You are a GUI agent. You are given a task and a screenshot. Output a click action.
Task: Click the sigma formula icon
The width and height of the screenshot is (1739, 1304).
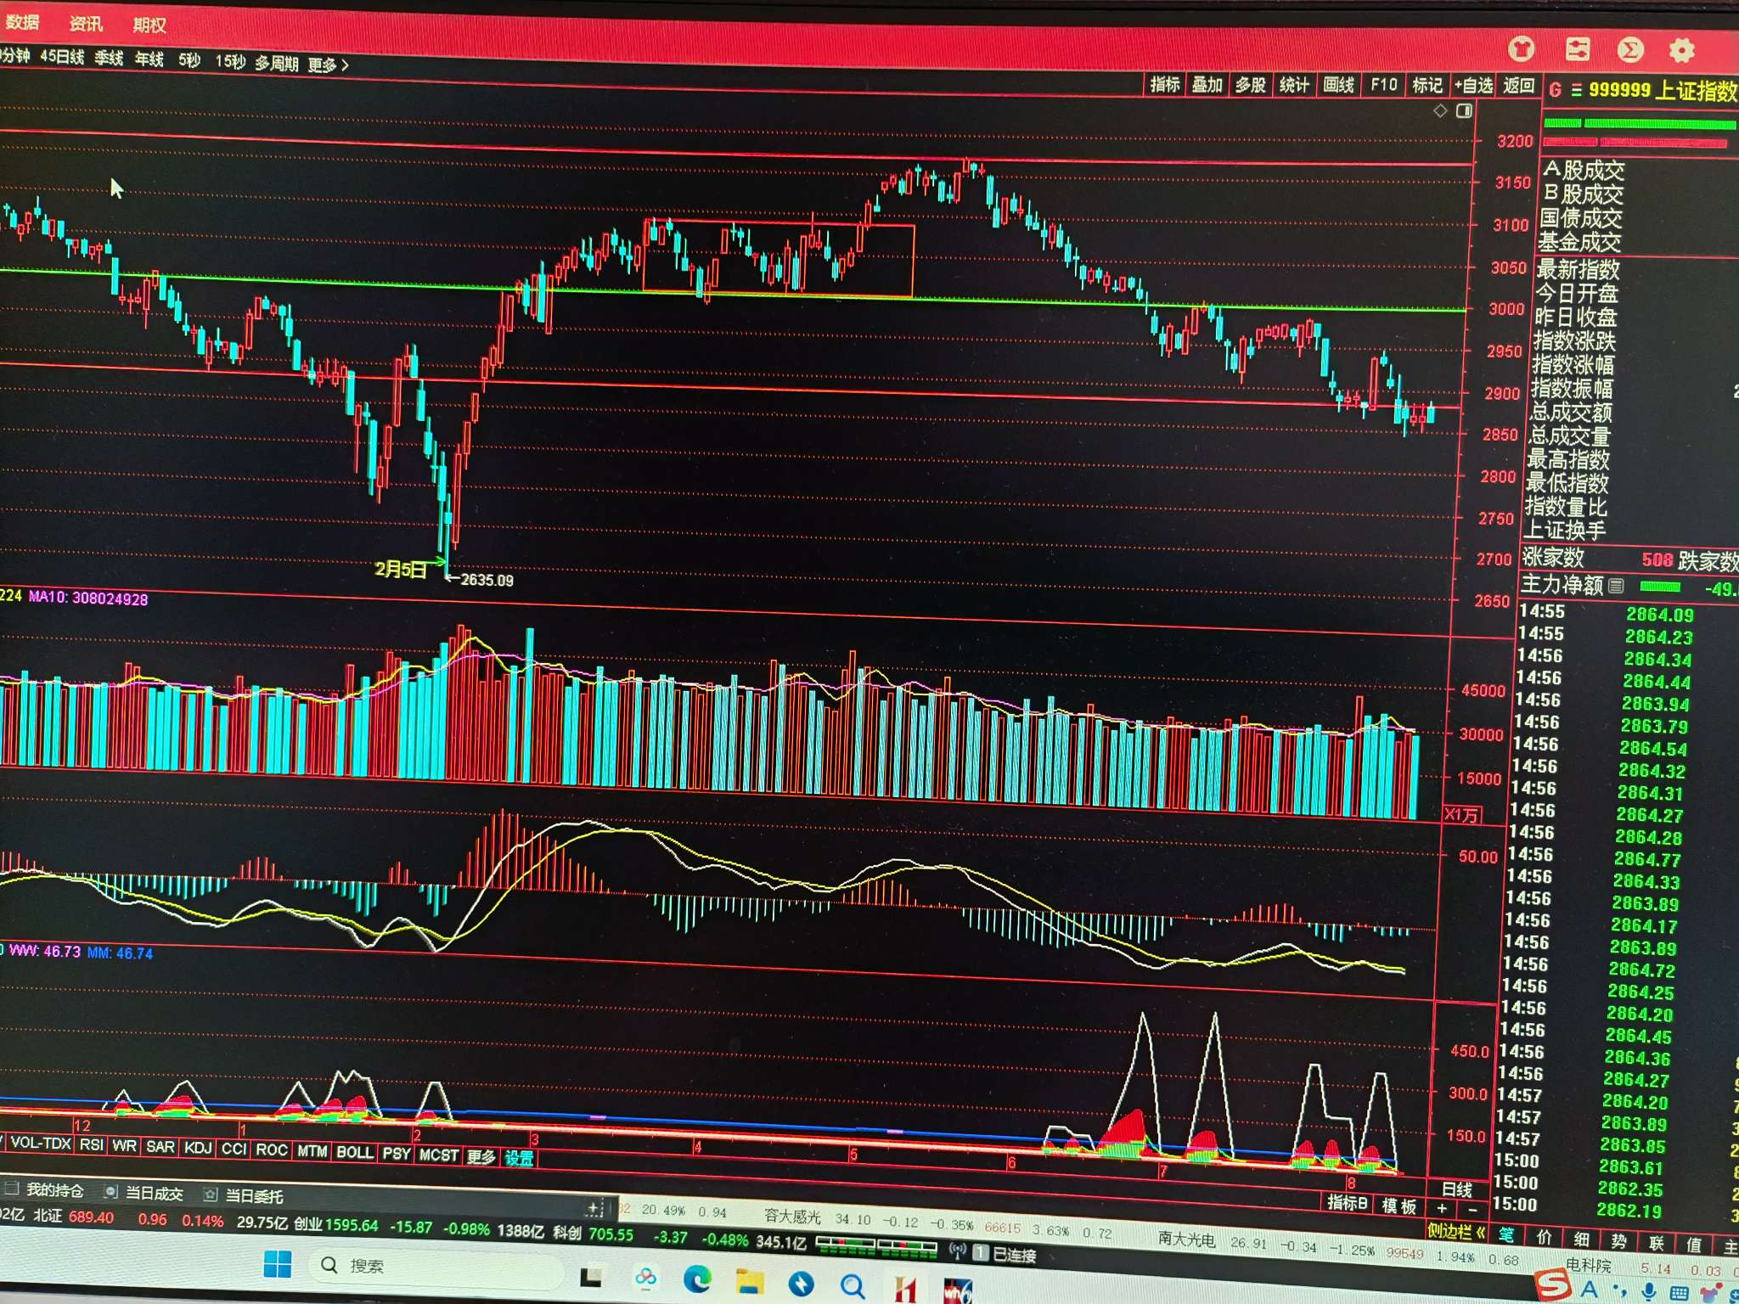[1629, 50]
